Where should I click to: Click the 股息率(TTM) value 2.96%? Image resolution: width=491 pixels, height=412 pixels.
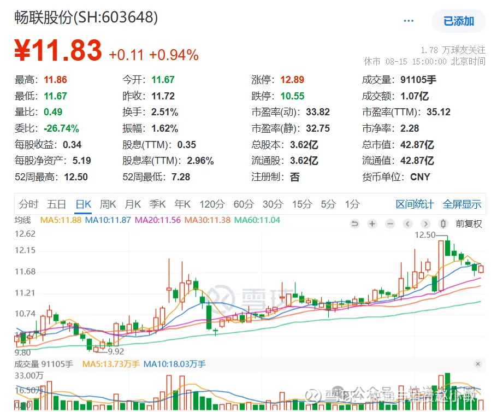click(200, 161)
